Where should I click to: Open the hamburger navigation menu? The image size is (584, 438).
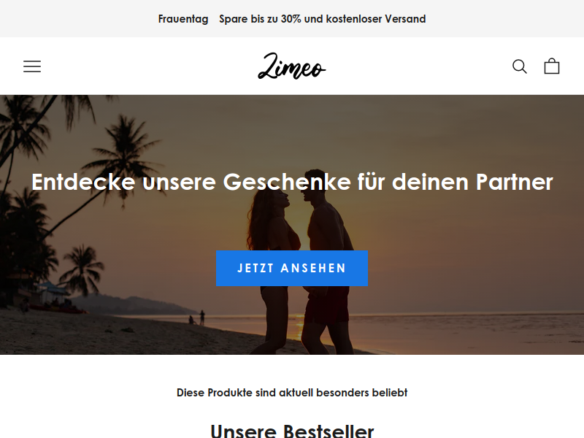(32, 66)
